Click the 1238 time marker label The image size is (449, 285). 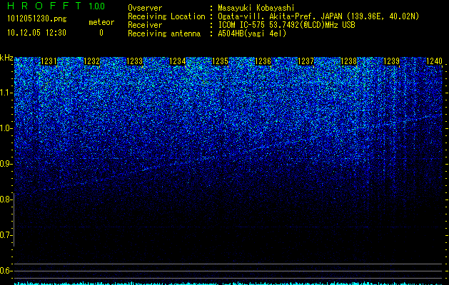[x=349, y=61]
